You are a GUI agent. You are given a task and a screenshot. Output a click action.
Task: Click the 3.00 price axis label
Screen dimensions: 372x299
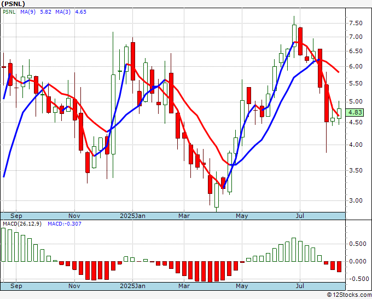click(x=356, y=200)
